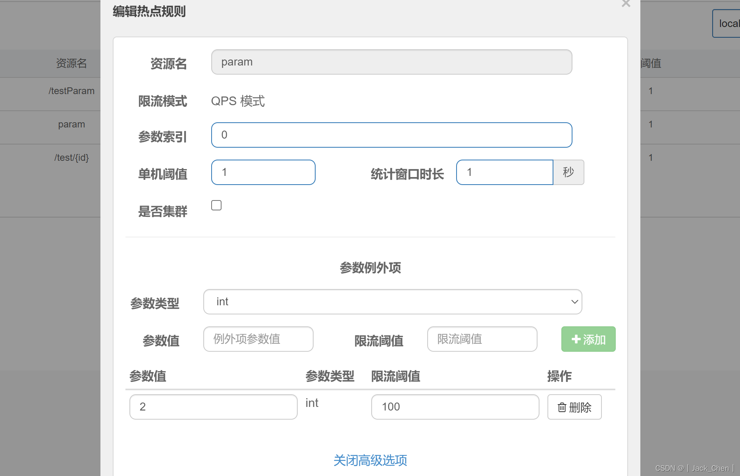
Task: Click the exception value input showing 2
Action: pyautogui.click(x=213, y=407)
